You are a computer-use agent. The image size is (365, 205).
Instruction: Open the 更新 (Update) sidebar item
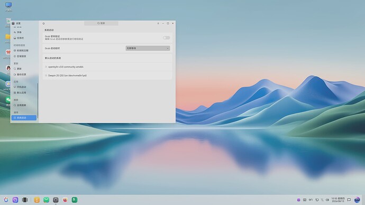pos(24,69)
